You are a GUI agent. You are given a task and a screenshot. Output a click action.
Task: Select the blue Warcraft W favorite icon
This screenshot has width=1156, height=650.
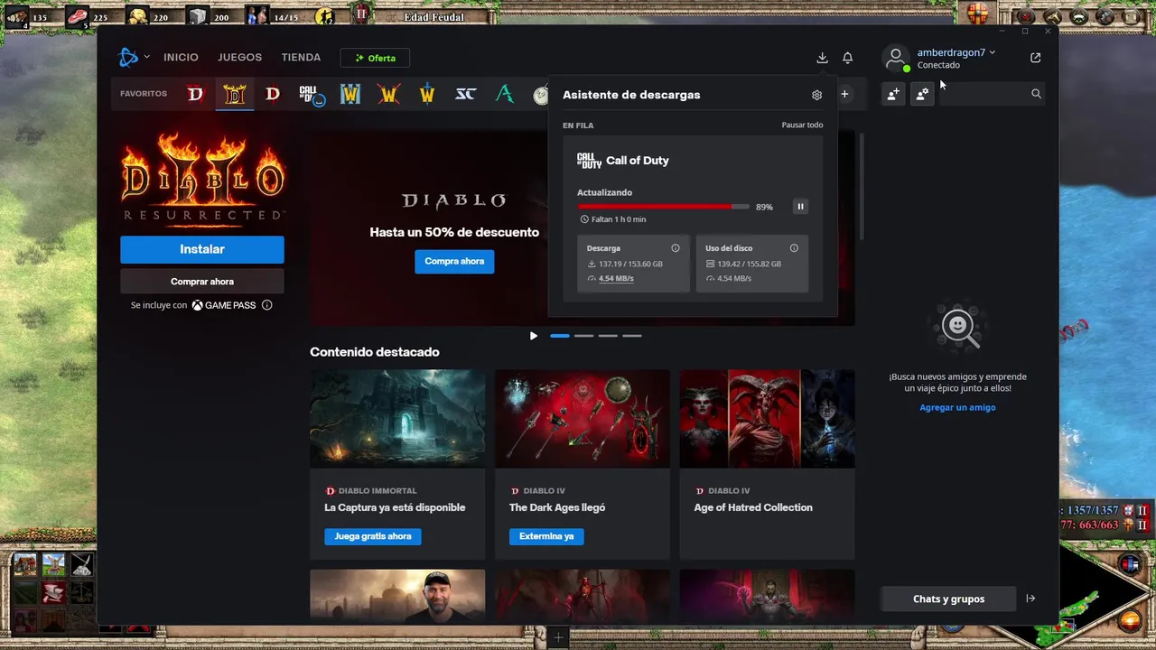tap(350, 94)
